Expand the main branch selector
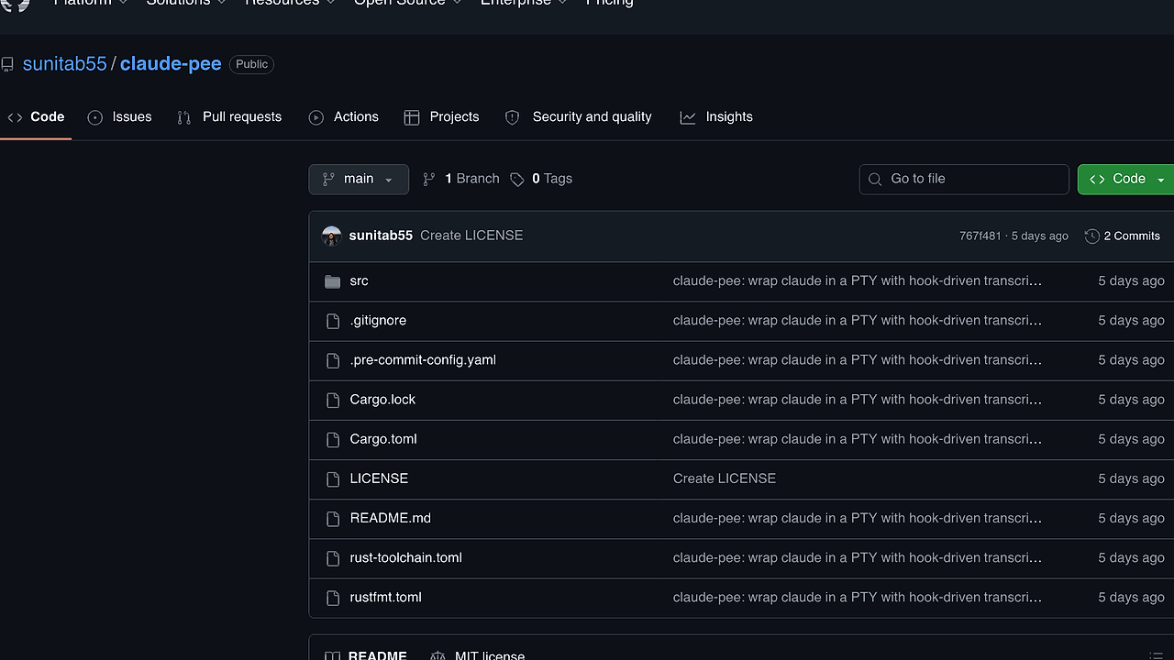 pos(359,179)
